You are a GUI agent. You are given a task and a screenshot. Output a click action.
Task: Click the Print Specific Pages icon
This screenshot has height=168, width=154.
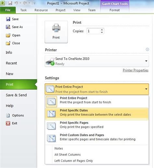51,126
